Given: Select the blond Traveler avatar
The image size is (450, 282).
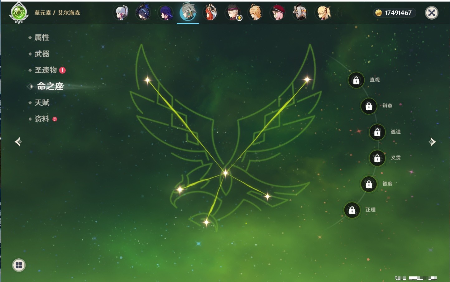Looking at the screenshot, I should click(x=255, y=13).
